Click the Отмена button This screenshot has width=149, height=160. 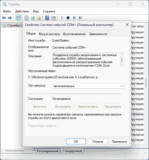[x=98, y=142]
